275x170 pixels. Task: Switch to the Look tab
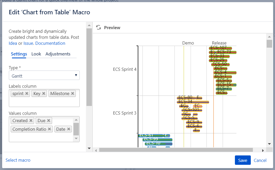pos(36,54)
